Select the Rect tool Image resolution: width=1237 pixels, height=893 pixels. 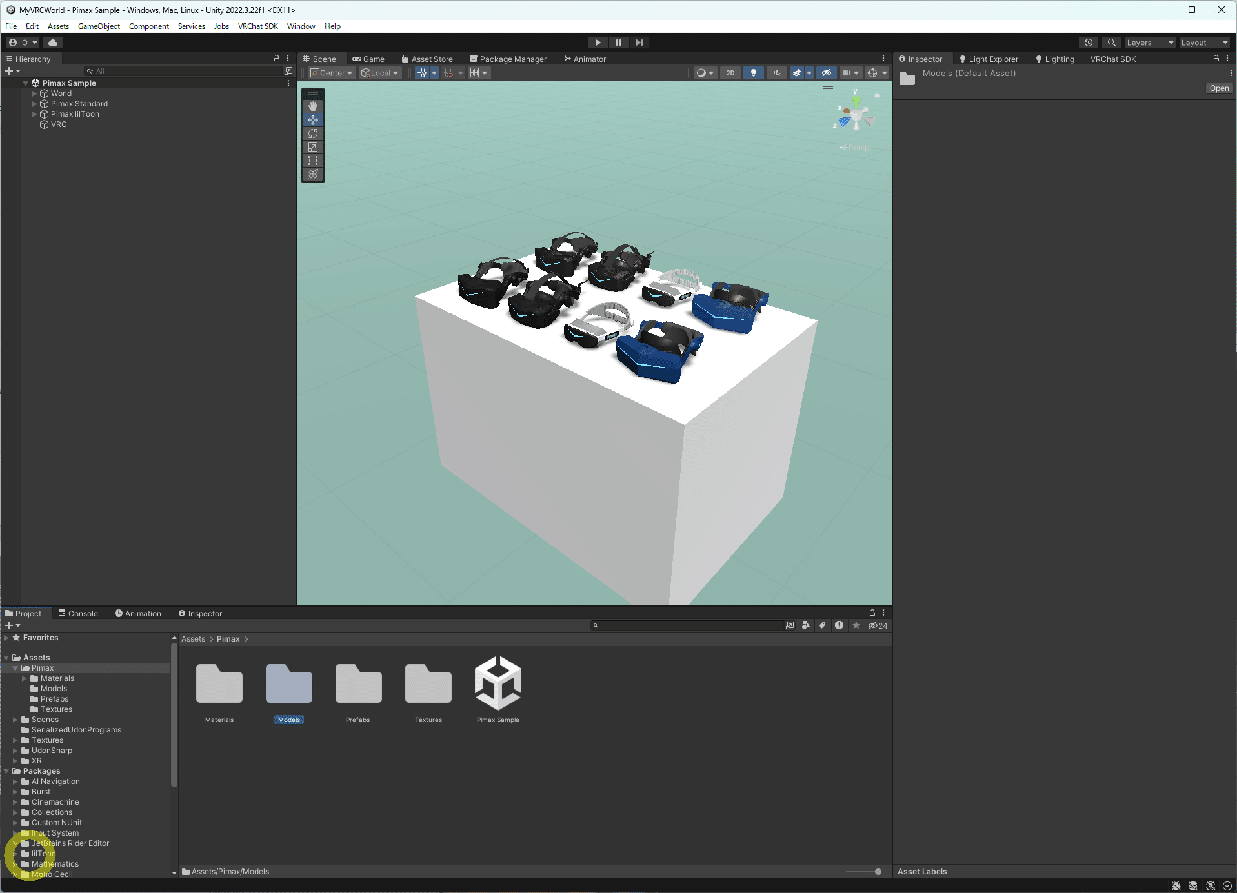(x=313, y=161)
